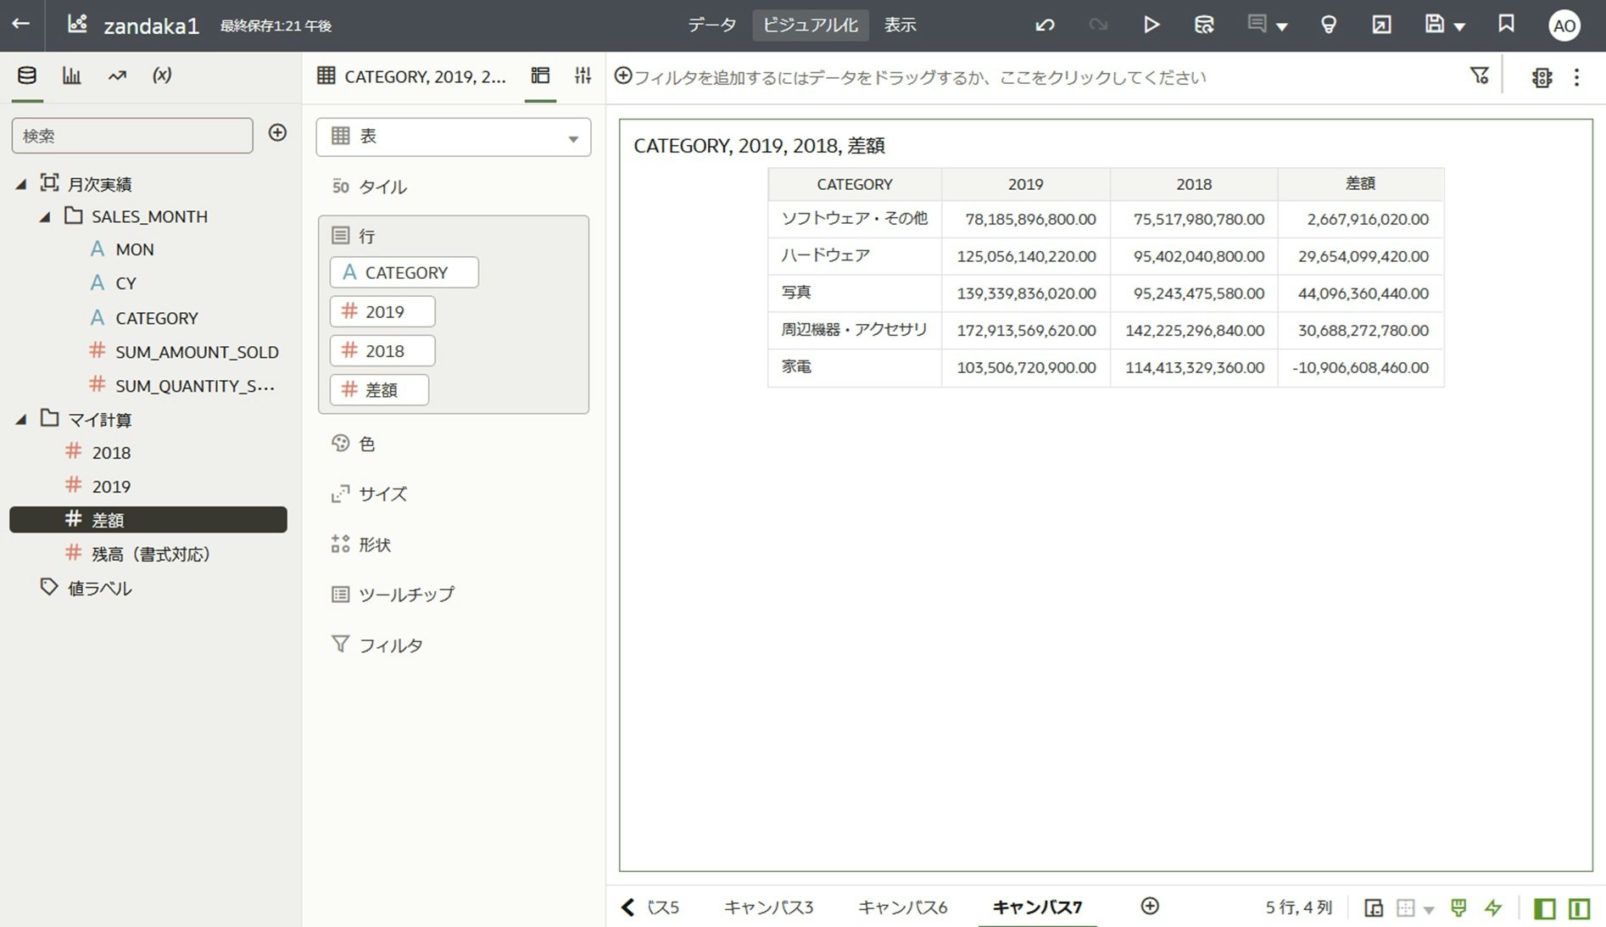This screenshot has width=1606, height=927.
Task: Click the 2018 chip in 行
Action: (382, 350)
